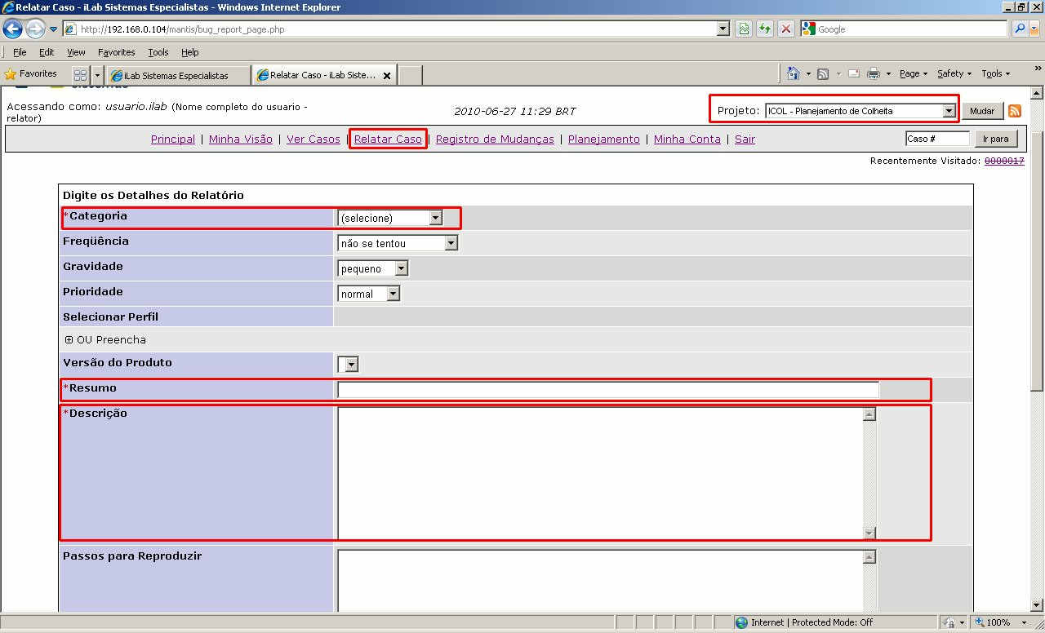Expand the OU Preencha section
Image resolution: width=1045 pixels, height=633 pixels.
(69, 340)
